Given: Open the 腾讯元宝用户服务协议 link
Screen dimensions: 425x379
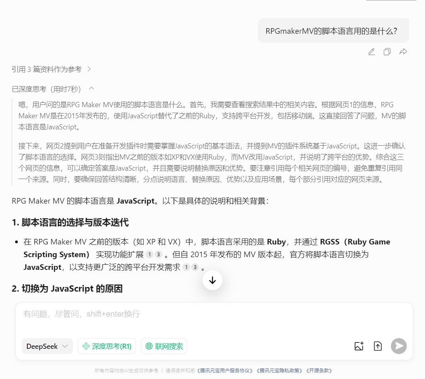Looking at the screenshot, I should coord(225,371).
